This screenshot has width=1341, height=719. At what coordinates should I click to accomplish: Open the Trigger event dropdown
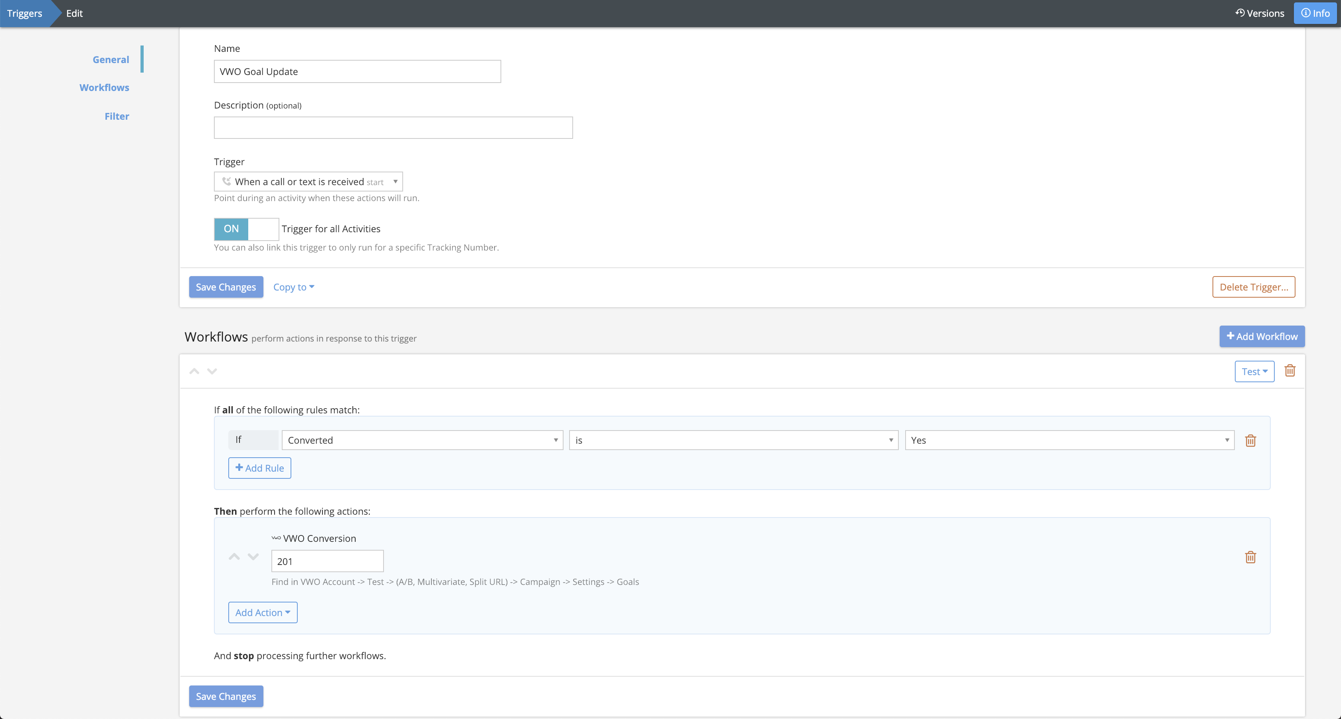point(308,182)
